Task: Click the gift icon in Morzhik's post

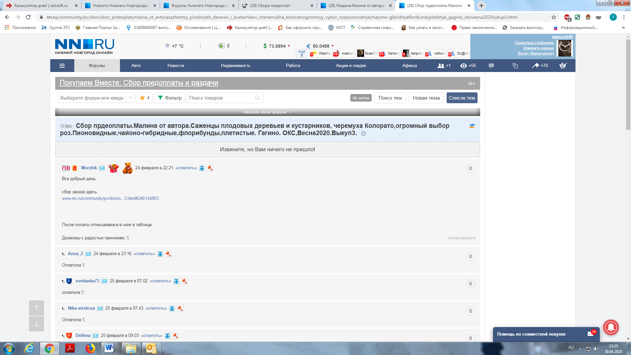Action: coord(202,168)
